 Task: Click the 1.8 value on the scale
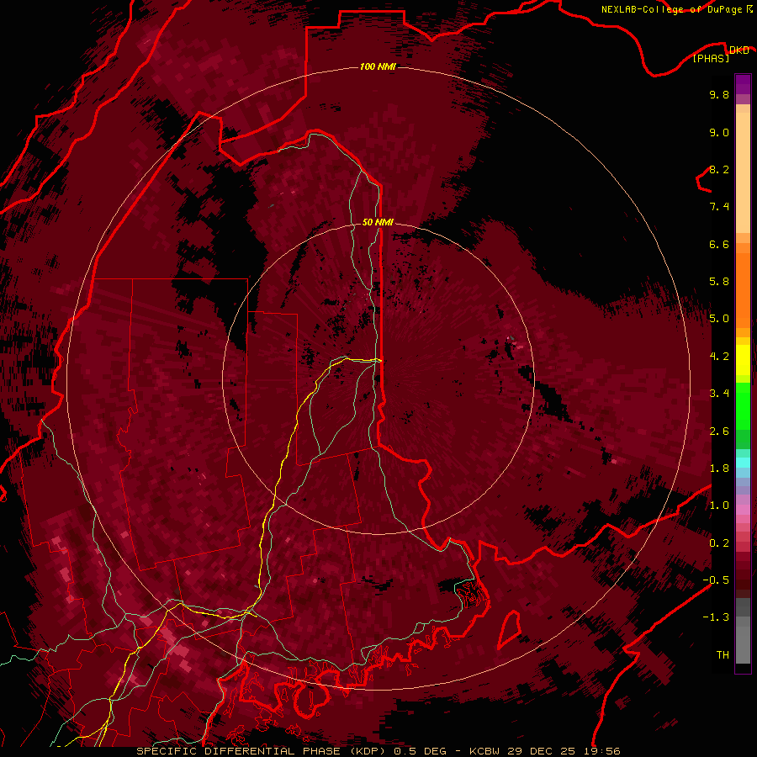(719, 468)
